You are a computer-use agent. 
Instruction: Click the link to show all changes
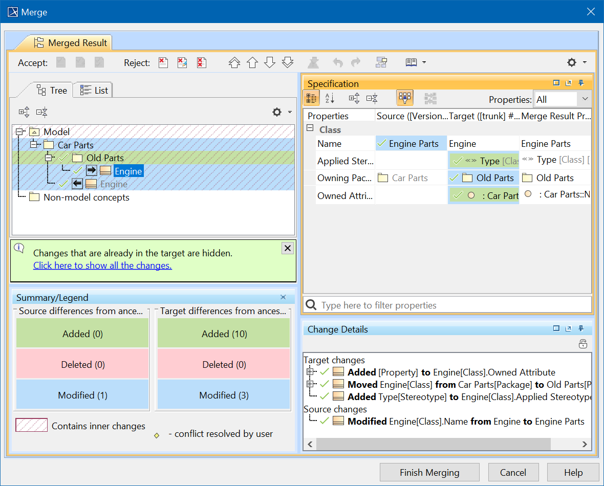(x=102, y=266)
